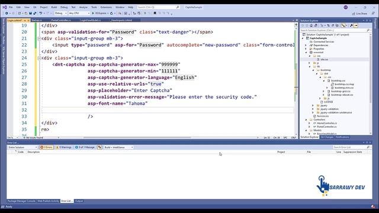Select site.css in Solution Explorer
Viewport: 379px width, 213px height.
(324, 59)
